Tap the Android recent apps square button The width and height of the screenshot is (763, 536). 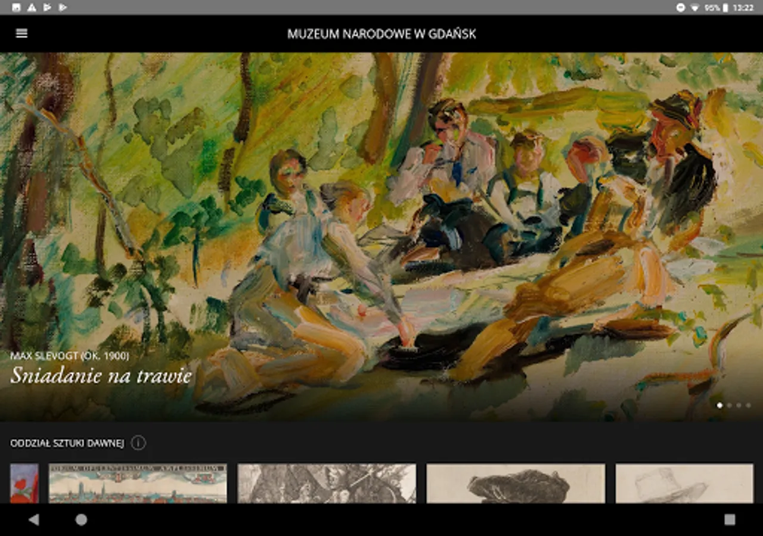(x=730, y=520)
